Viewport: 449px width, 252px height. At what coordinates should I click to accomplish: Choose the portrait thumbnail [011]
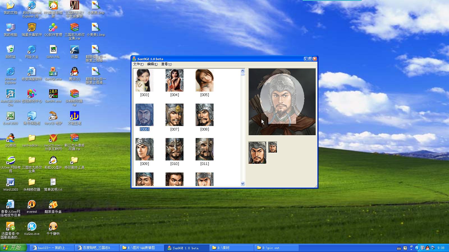[204, 149]
